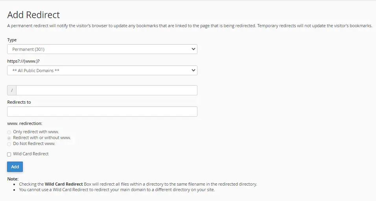Enable the Wild Card Redirect checkbox
376x201 pixels.
pos(9,154)
